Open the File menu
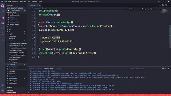Viewport: 171px width, 96px height. tap(6, 2)
